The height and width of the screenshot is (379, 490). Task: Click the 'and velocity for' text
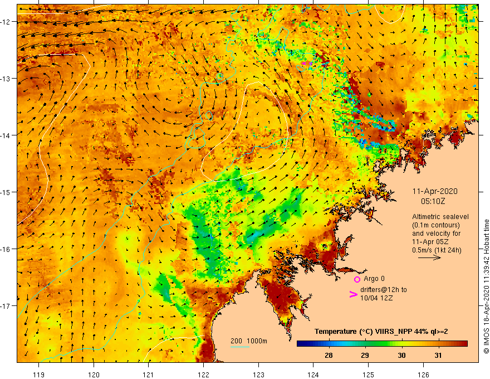click(x=436, y=234)
